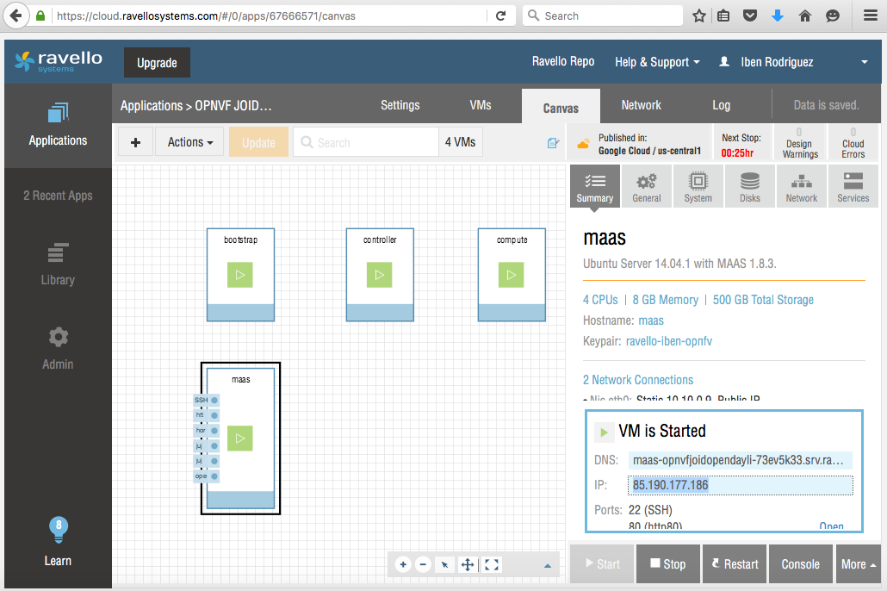
Task: Open the browser downloads arrow icon
Action: coord(778,16)
